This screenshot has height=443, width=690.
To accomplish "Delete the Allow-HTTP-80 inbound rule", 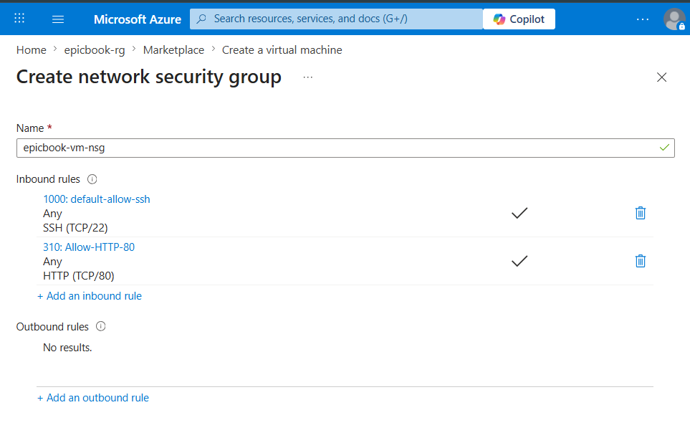I will [641, 261].
